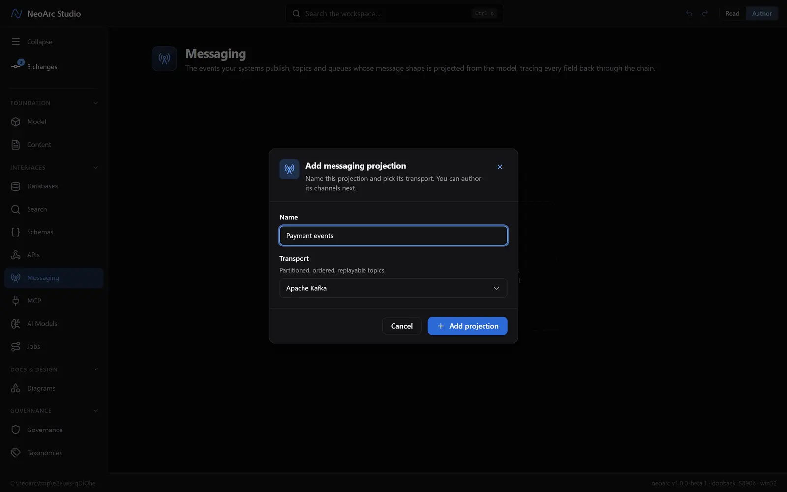787x492 pixels.
Task: Click the workspace path in status bar
Action: 53,483
